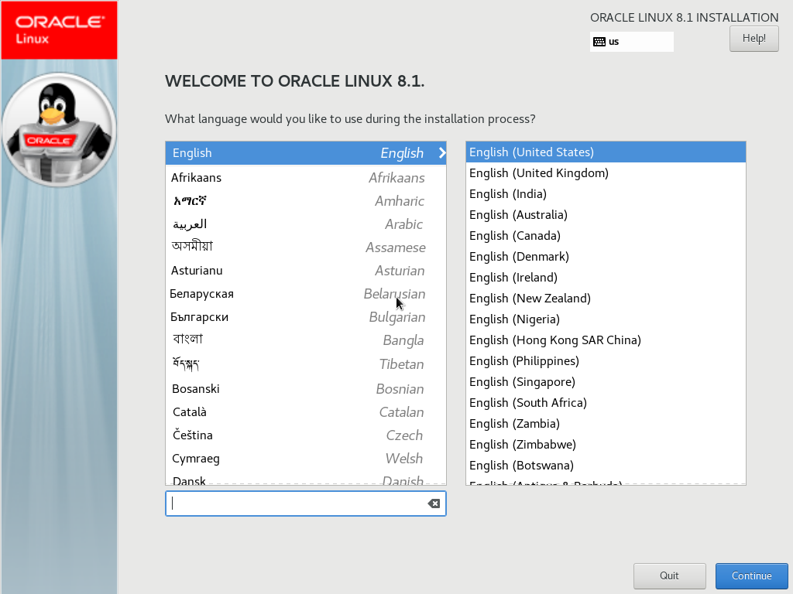This screenshot has width=793, height=594.
Task: Pick English (Zimbabwe) locale
Action: [606, 445]
